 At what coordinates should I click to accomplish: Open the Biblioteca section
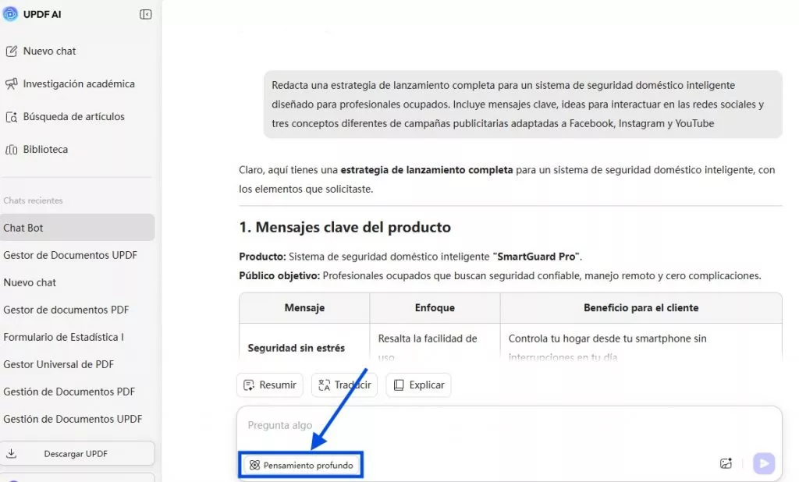click(37, 149)
